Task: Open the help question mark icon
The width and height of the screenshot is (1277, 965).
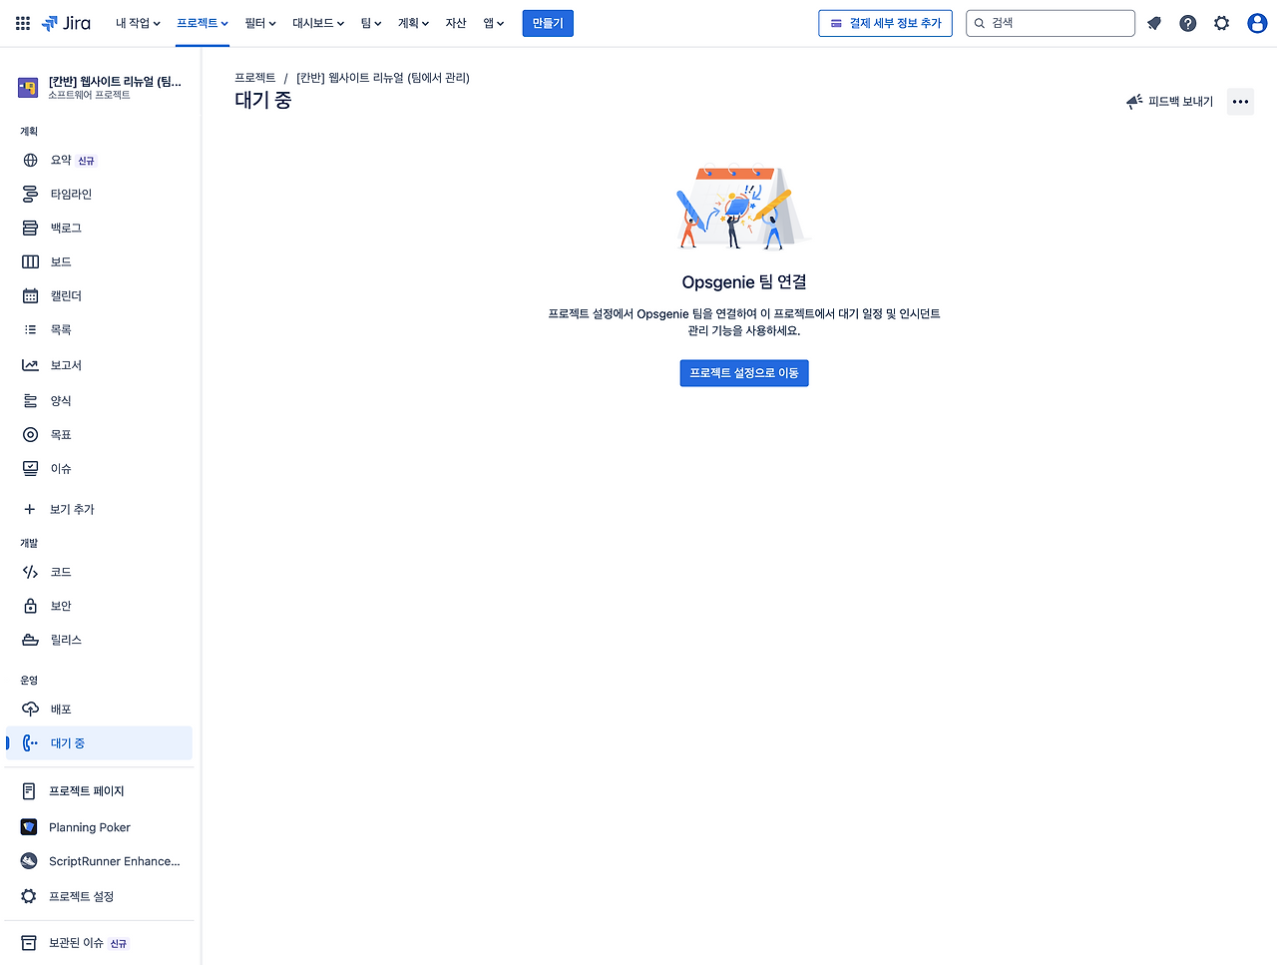Action: (x=1188, y=23)
